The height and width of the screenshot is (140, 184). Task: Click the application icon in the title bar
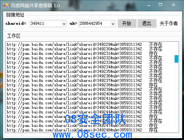tap(6, 6)
